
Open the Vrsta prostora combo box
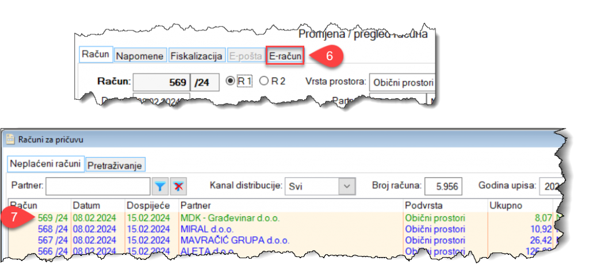pos(402,82)
